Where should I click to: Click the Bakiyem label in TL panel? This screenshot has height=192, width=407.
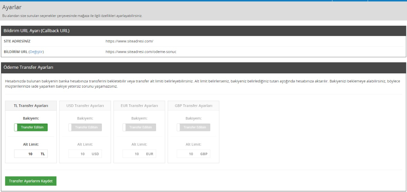point(31,118)
